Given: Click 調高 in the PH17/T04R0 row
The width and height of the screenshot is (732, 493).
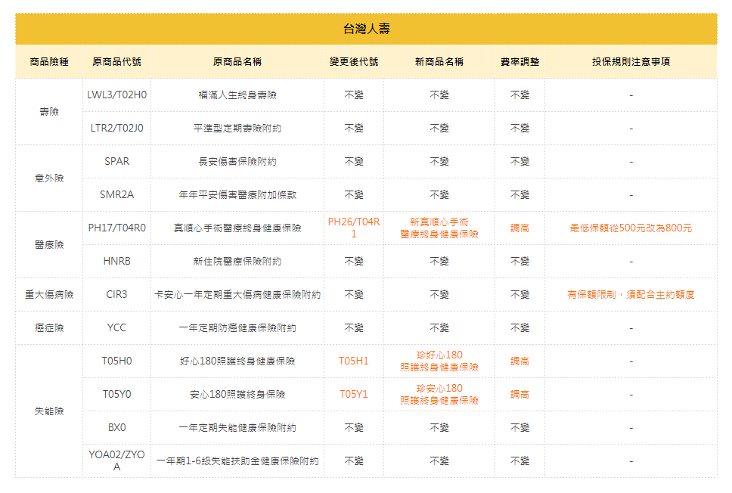Looking at the screenshot, I should point(520,228).
